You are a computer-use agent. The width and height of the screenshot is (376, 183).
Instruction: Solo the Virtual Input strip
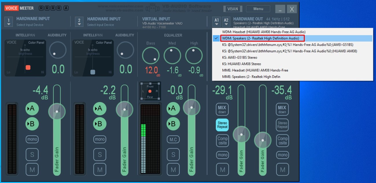tap(173, 154)
